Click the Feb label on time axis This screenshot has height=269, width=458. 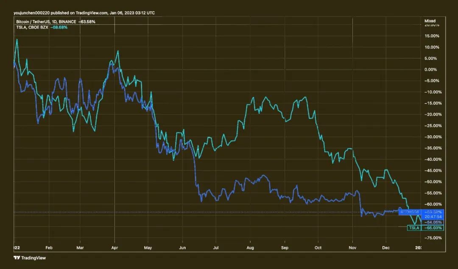click(x=49, y=247)
